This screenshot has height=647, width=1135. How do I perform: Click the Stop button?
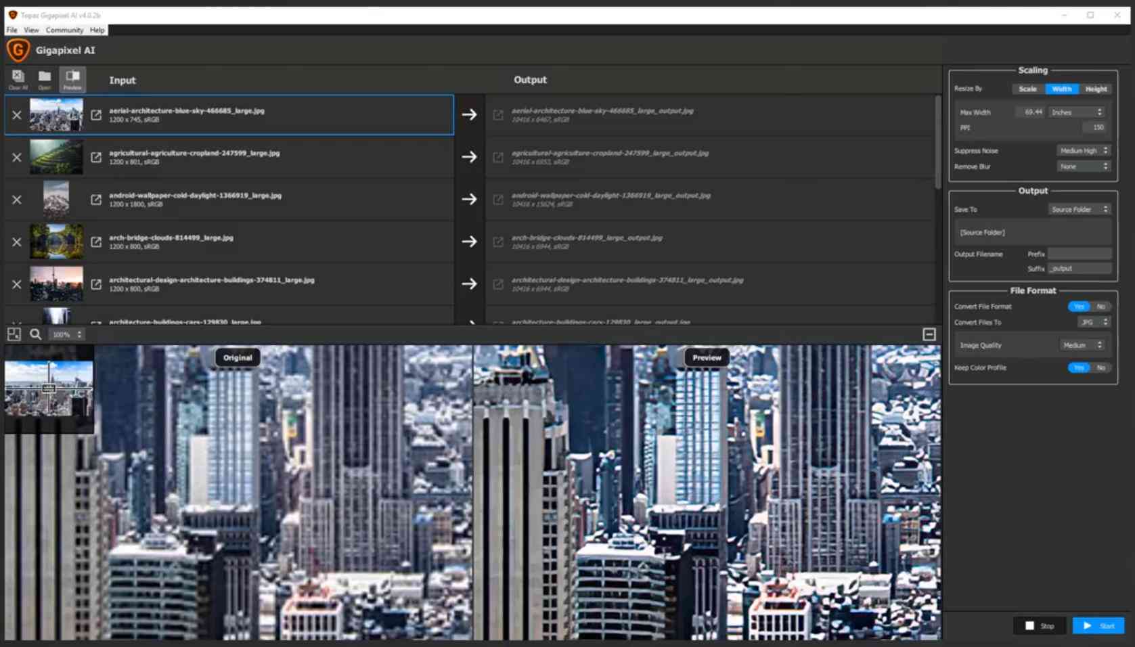click(x=1040, y=625)
